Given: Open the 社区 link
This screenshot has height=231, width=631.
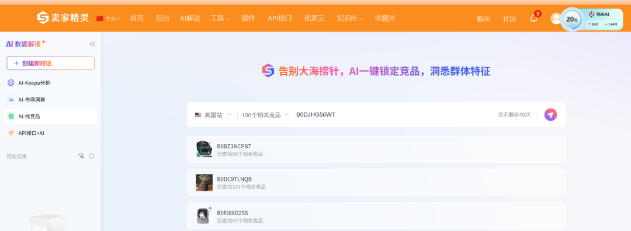Looking at the screenshot, I should tap(509, 19).
